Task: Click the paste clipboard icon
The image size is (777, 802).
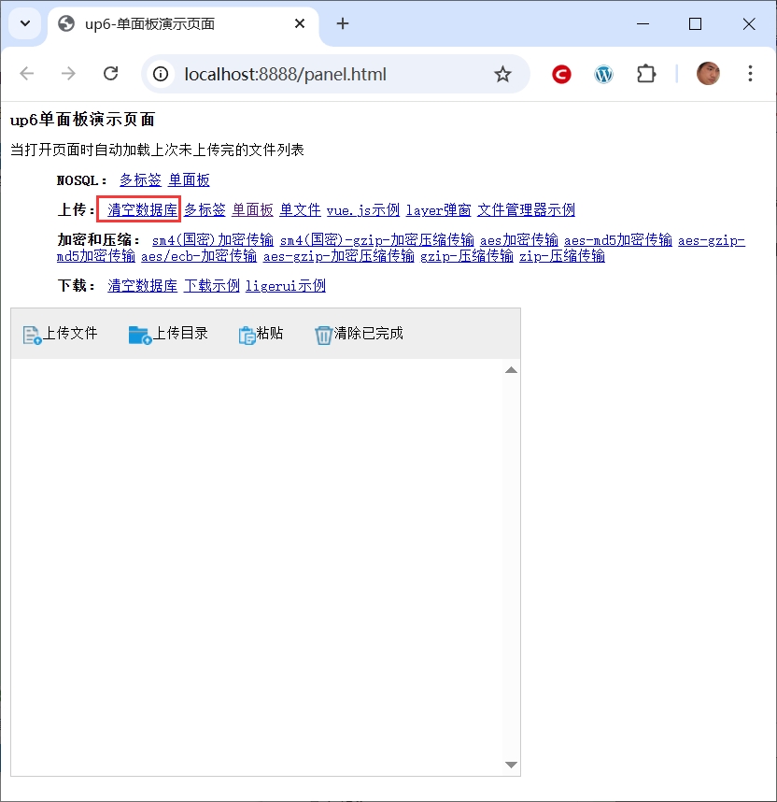Action: 247,336
